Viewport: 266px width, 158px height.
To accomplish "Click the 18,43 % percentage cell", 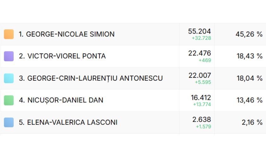I will point(250,56).
